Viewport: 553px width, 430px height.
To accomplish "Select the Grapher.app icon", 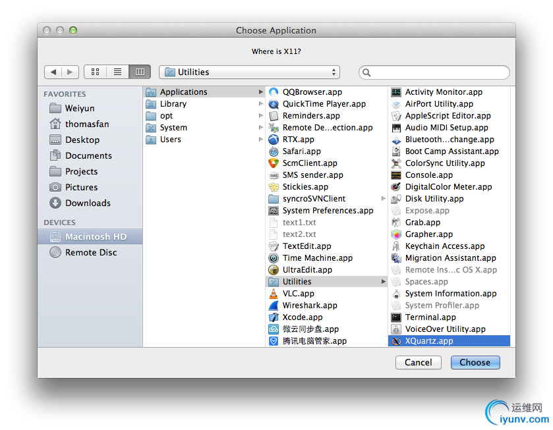I will pos(396,234).
